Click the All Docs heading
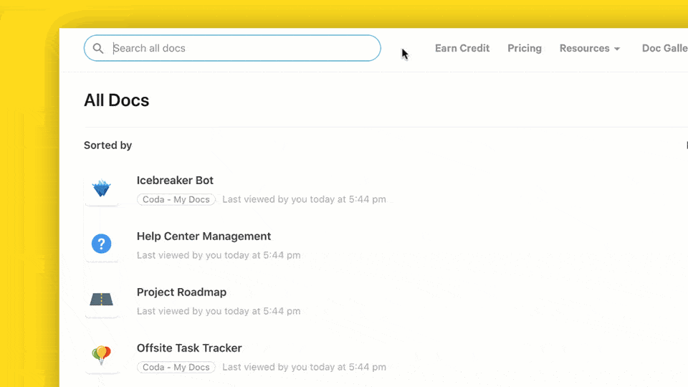 (x=117, y=100)
